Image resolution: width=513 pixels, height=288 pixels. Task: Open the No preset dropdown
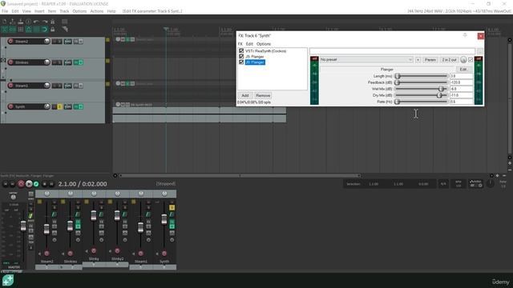(x=366, y=60)
